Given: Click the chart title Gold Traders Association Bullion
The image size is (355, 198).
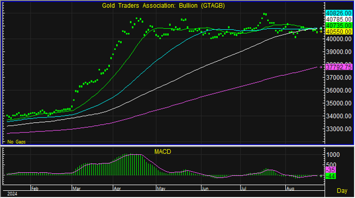Looking at the screenshot, I should [163, 6].
